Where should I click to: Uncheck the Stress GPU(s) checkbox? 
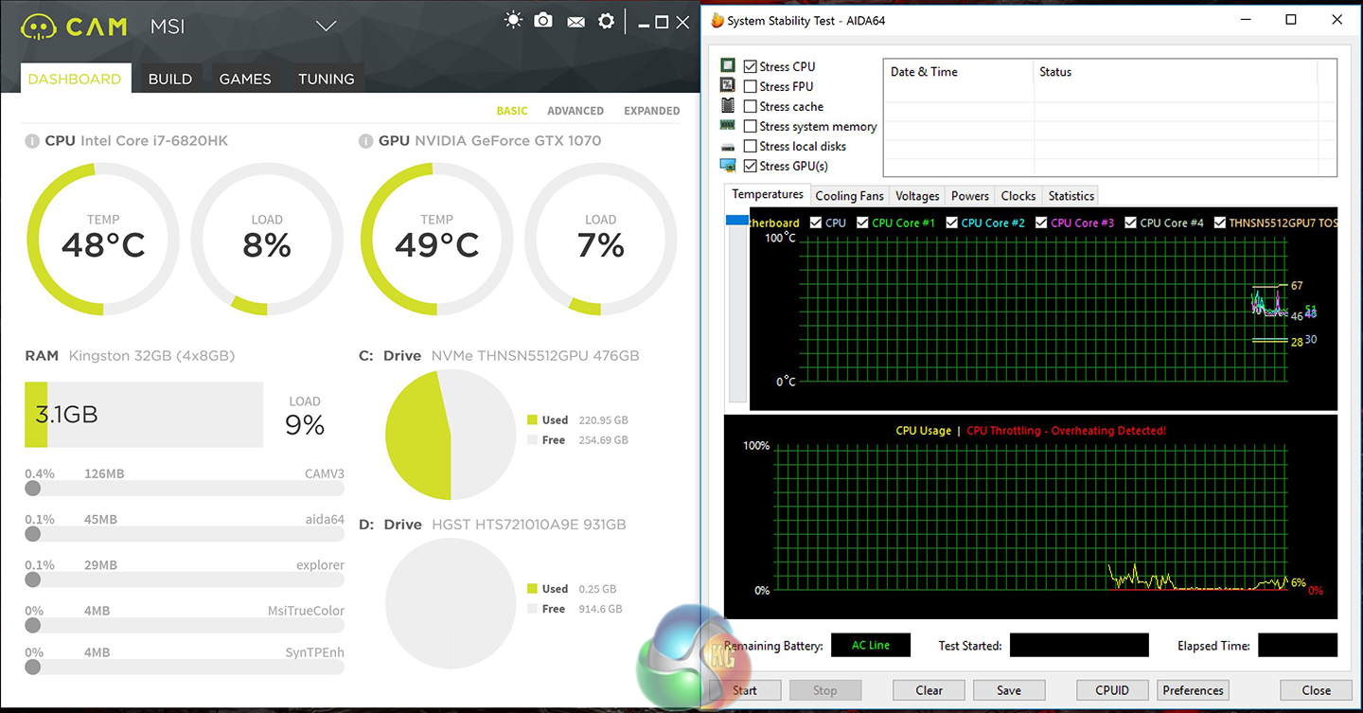point(751,166)
